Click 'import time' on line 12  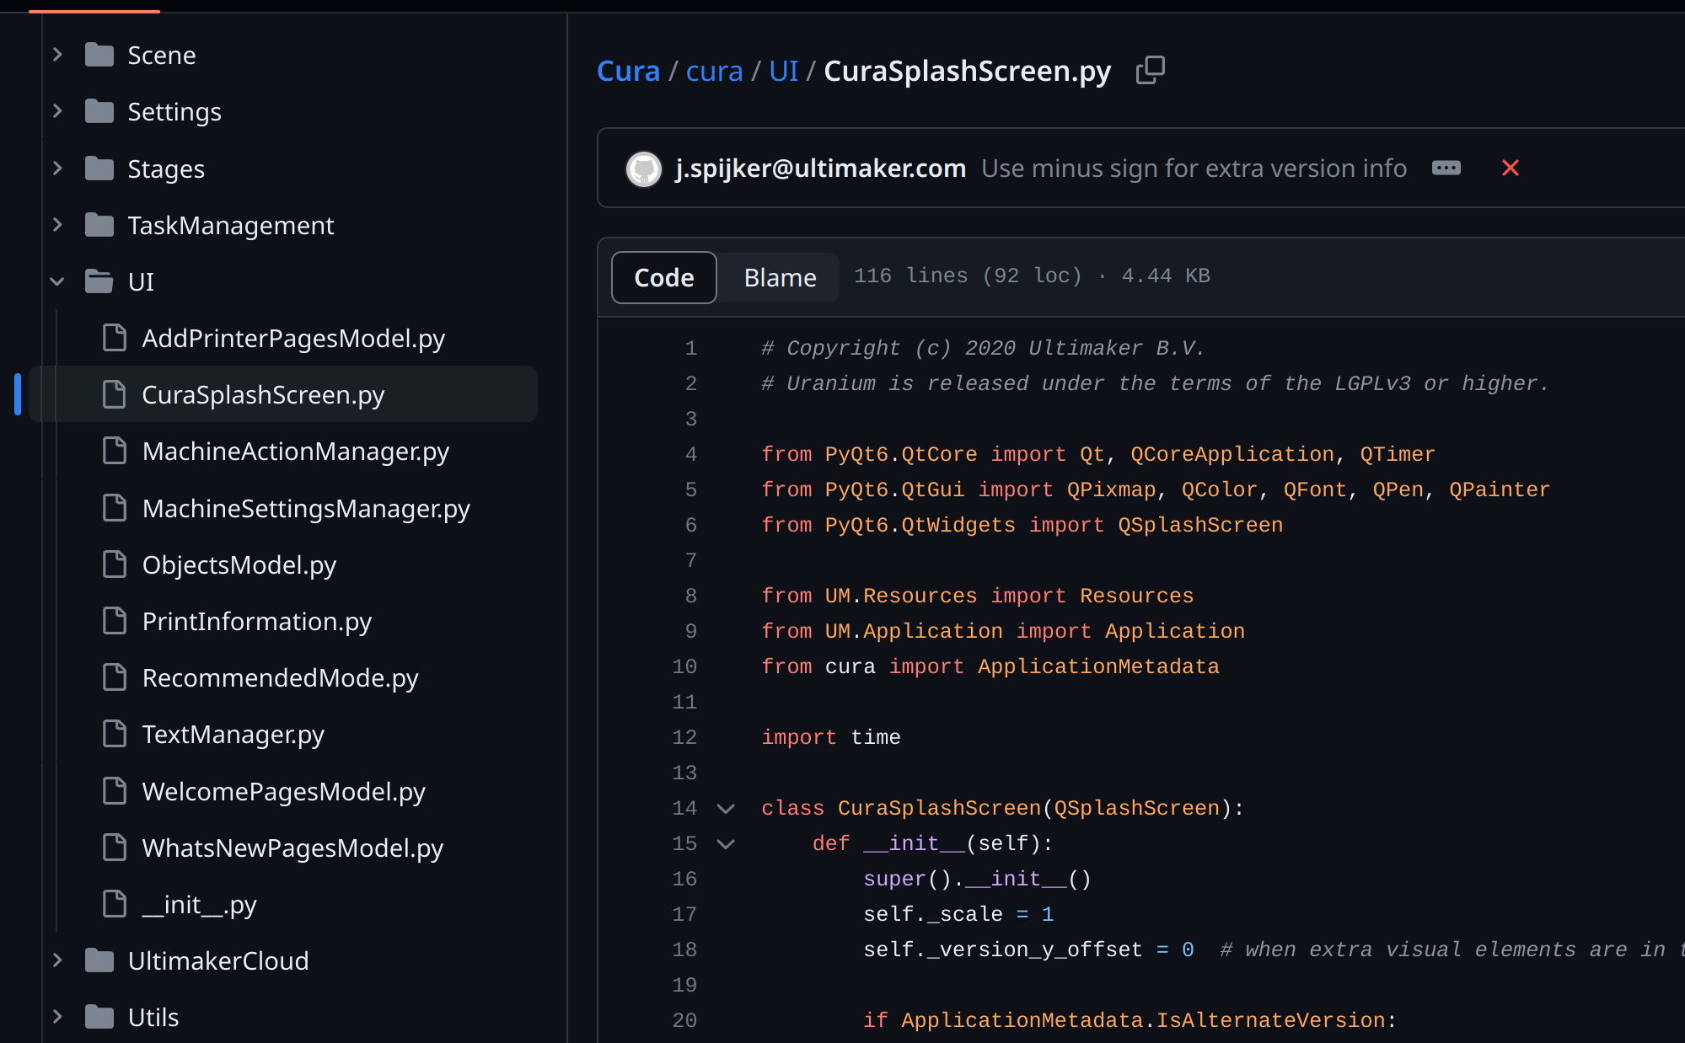click(831, 737)
